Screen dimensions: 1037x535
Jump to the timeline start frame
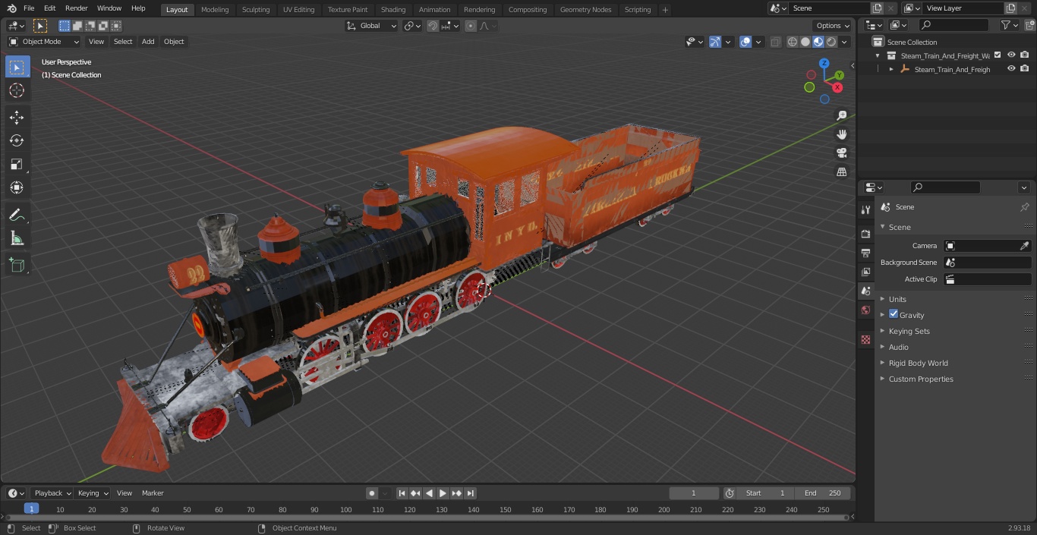click(x=402, y=493)
